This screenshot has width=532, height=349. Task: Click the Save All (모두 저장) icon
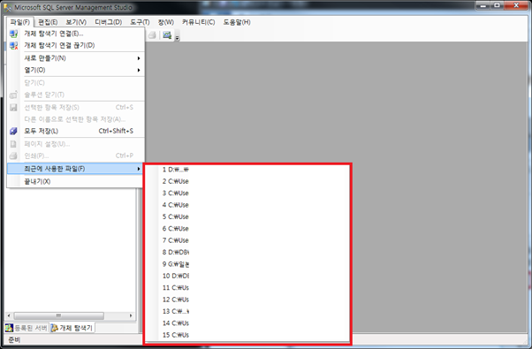click(13, 131)
